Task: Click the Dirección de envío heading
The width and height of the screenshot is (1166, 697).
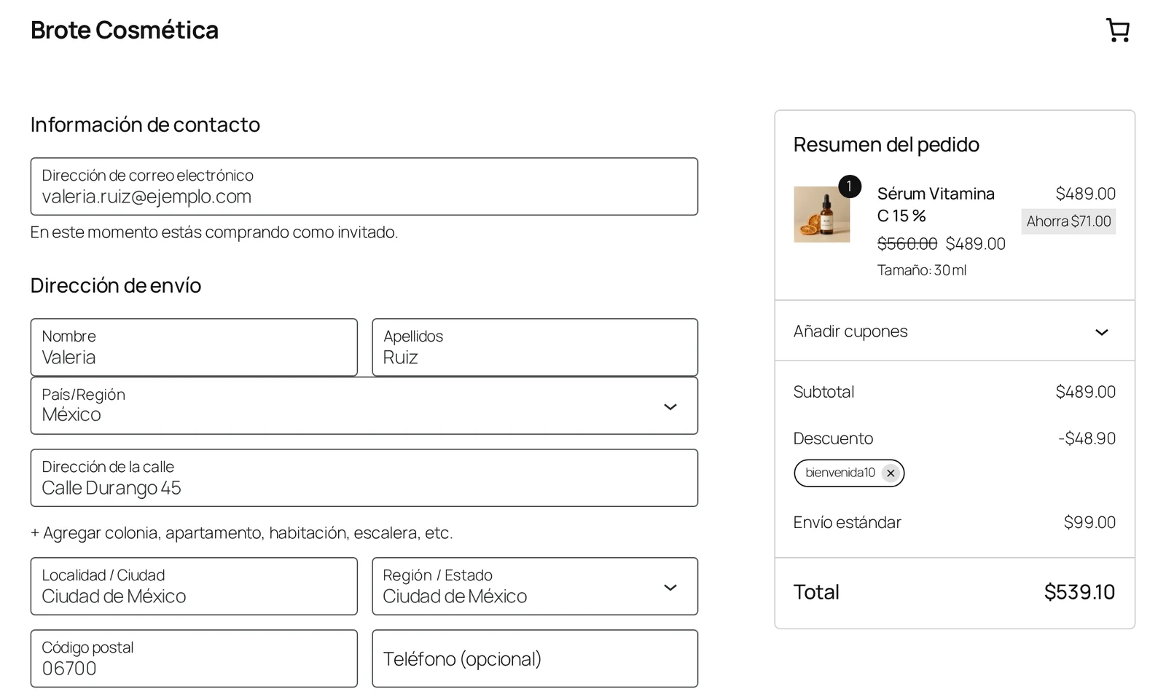Action: [x=116, y=286]
